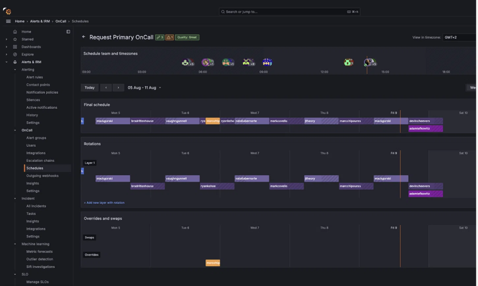Click the dock menu icon beside Home
The height and width of the screenshot is (286, 478).
[68, 32]
